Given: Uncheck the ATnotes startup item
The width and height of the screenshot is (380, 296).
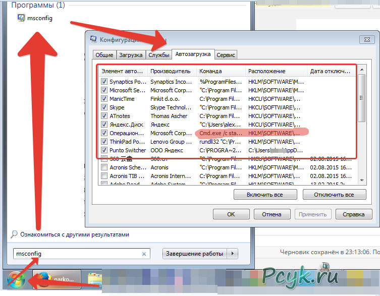Looking at the screenshot, I should [104, 116].
